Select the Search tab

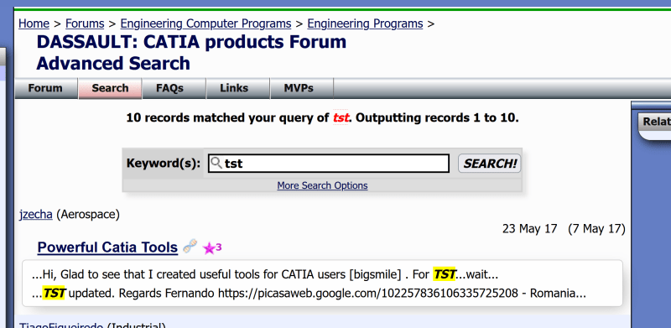click(110, 88)
